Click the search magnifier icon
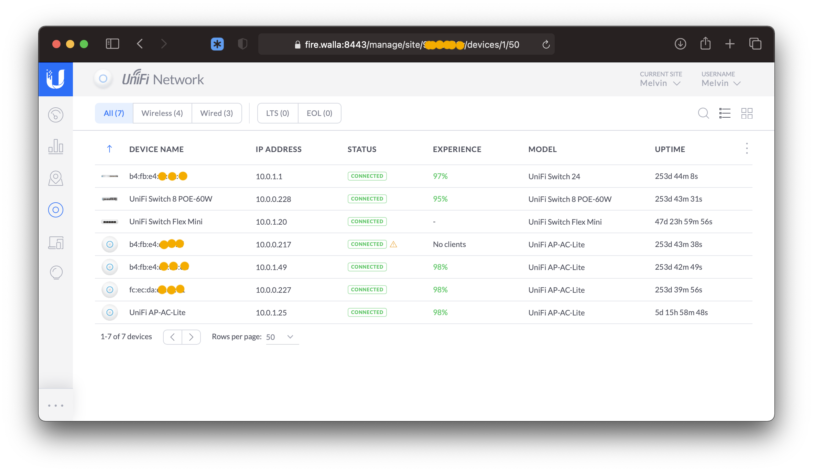 703,113
